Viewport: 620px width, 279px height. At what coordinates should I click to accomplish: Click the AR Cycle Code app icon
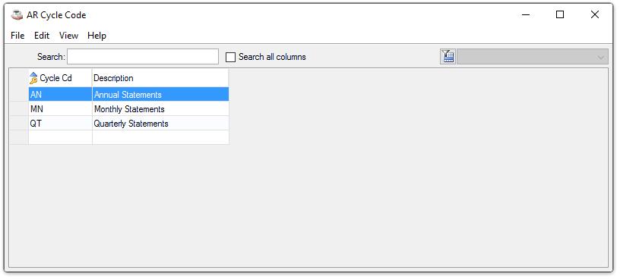17,15
